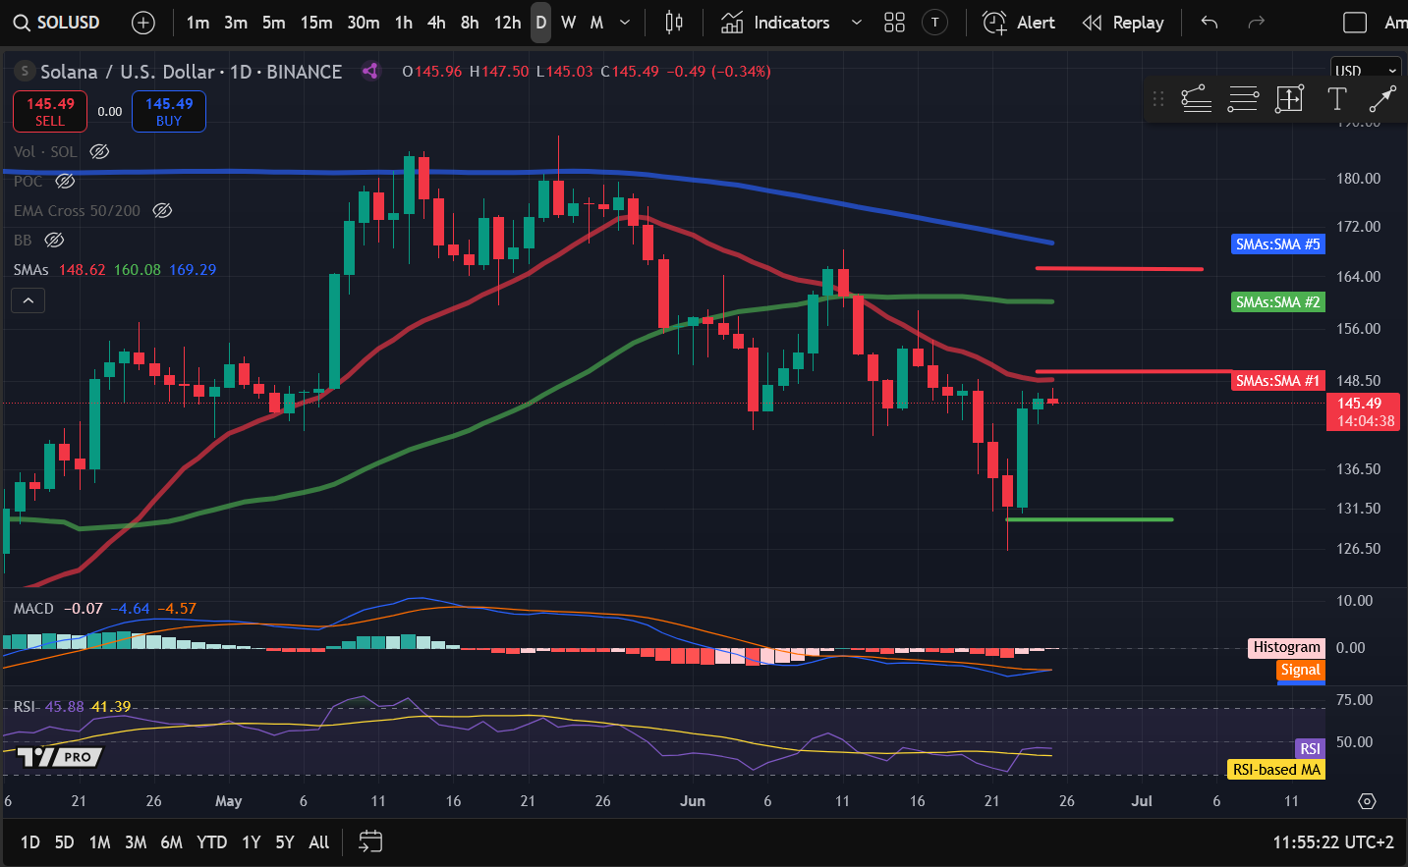Select the measure range tool icon
This screenshot has height=867, width=1408.
click(1289, 98)
